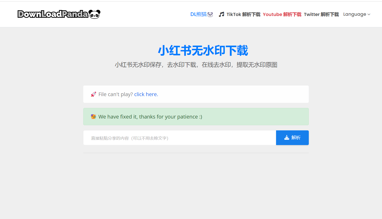The image size is (382, 219).
Task: Click the panda face logo icon
Action: pyautogui.click(x=94, y=14)
